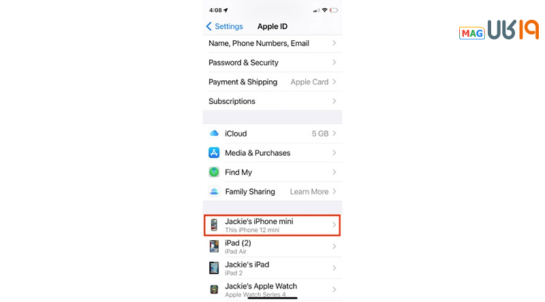The height and width of the screenshot is (302, 545).
Task: Tap the Find My green radar icon
Action: (x=214, y=173)
